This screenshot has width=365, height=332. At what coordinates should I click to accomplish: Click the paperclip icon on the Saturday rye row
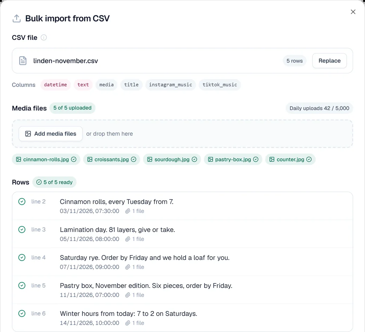click(x=127, y=267)
